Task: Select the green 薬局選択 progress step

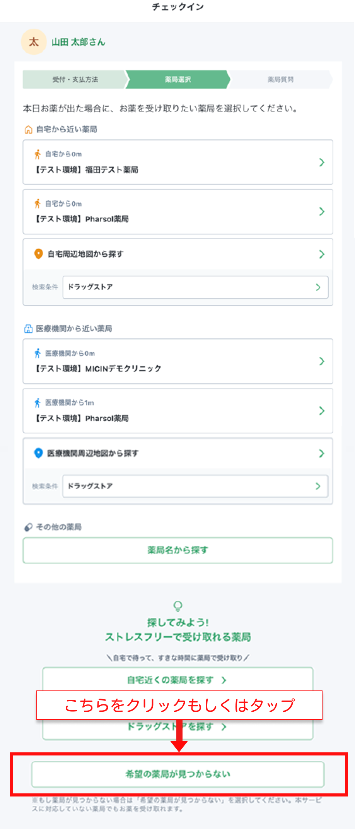Action: click(x=177, y=79)
